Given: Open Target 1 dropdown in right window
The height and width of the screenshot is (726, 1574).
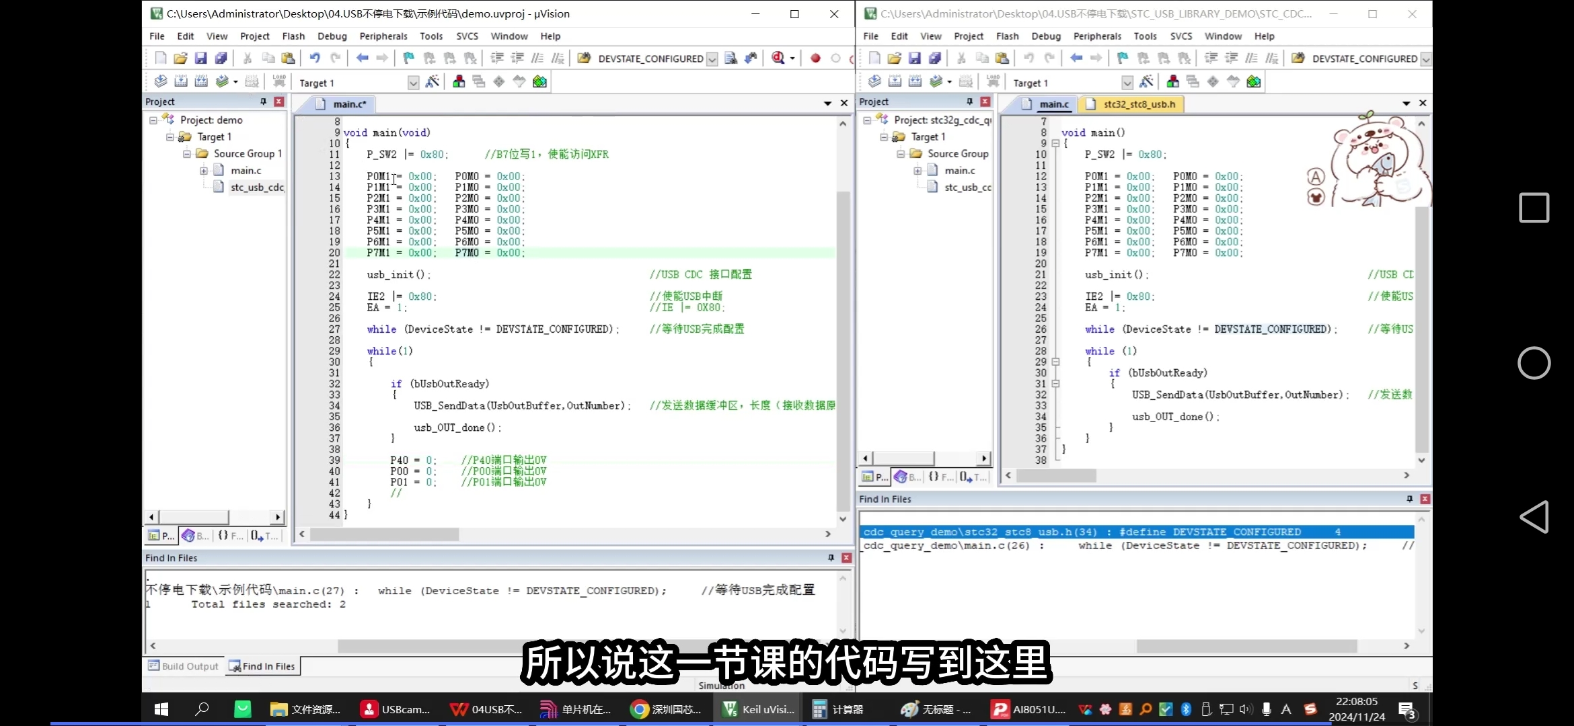Looking at the screenshot, I should tap(1127, 83).
